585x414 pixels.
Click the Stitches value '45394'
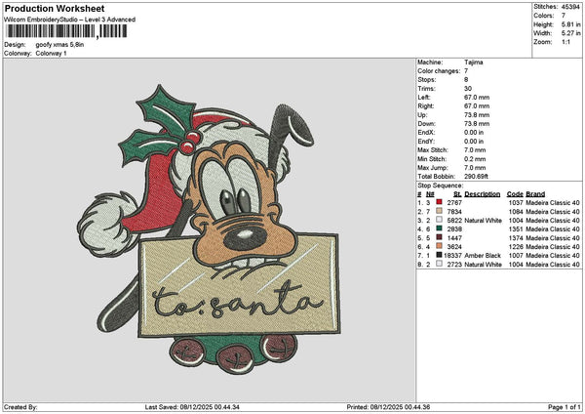click(x=570, y=7)
